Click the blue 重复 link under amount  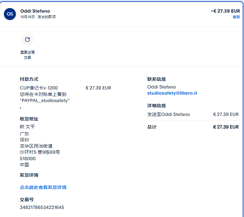pyautogui.click(x=236, y=17)
